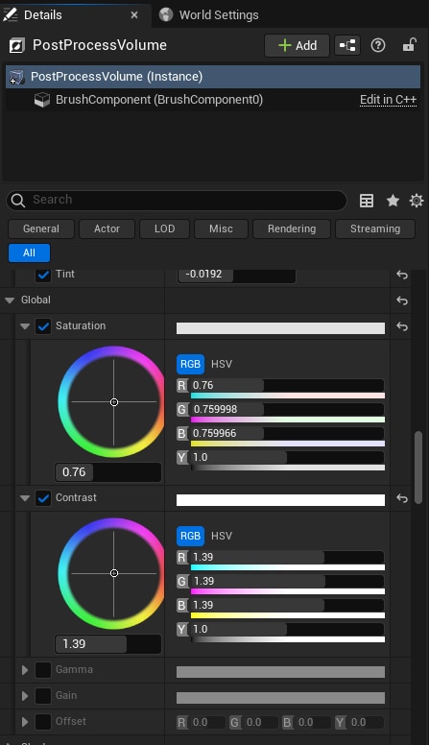
Task: Open the property matrix table icon
Action: coord(367,201)
